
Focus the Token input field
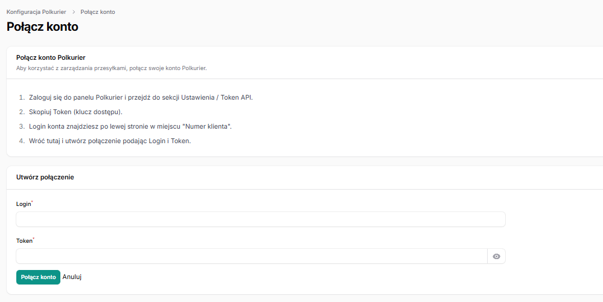coord(251,257)
